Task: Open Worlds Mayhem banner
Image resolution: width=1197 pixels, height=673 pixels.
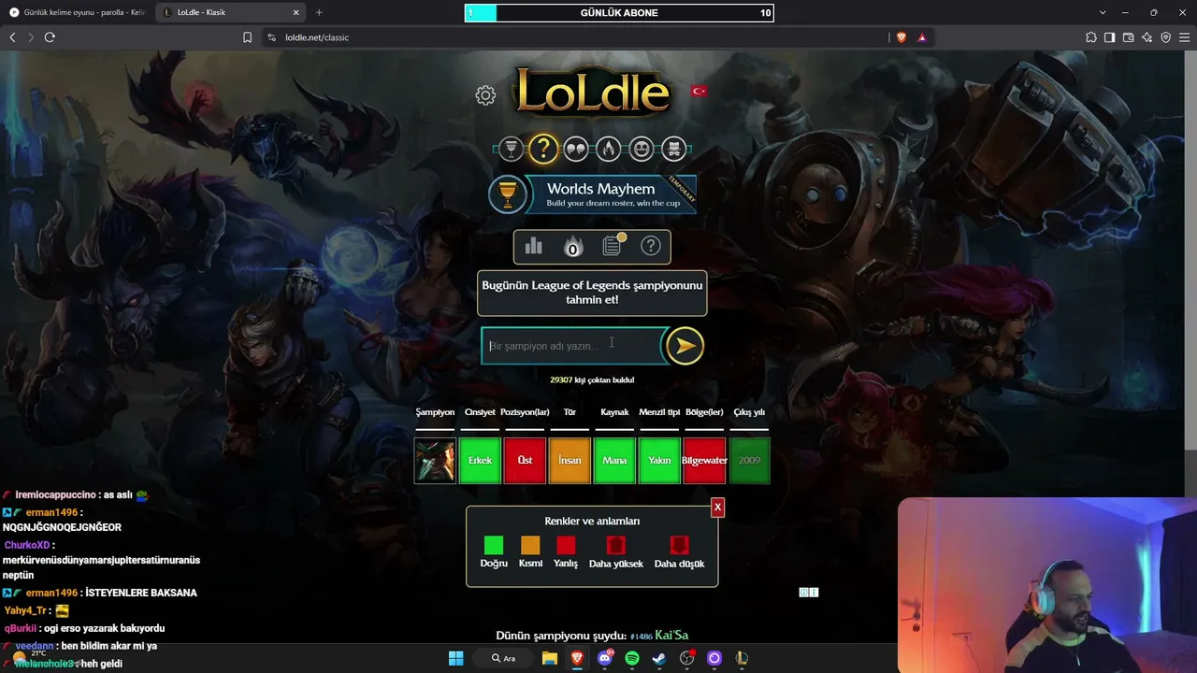Action: pos(593,194)
